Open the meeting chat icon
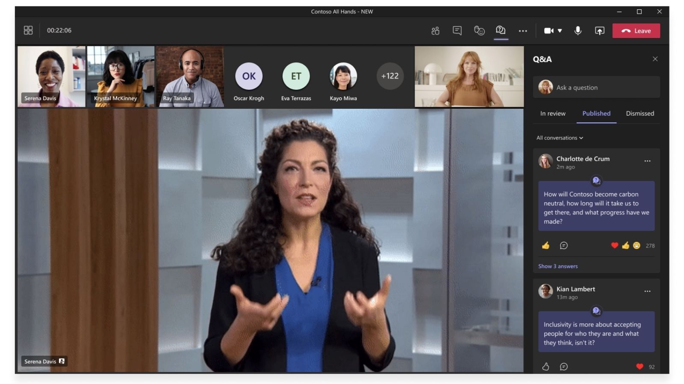 pos(457,31)
